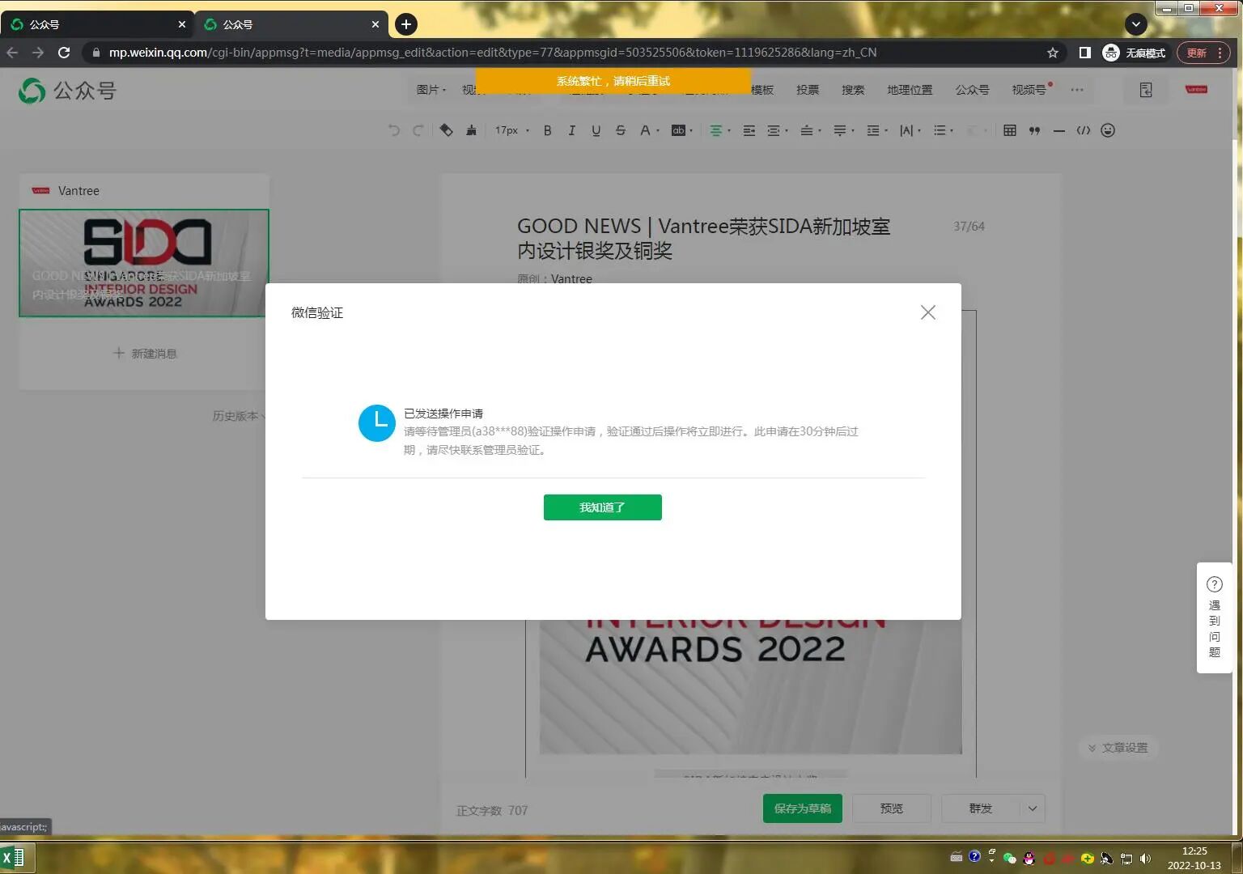Click 新建消息 to add an article

(x=145, y=354)
